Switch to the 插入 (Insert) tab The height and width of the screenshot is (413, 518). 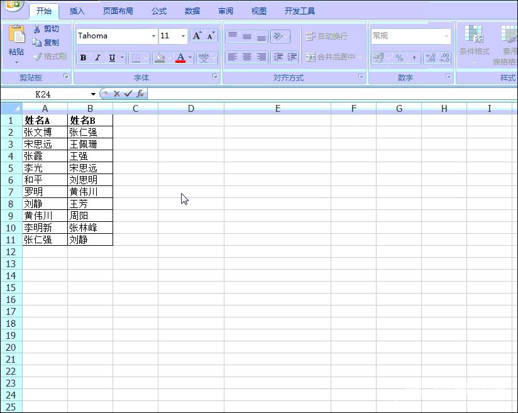tap(77, 11)
